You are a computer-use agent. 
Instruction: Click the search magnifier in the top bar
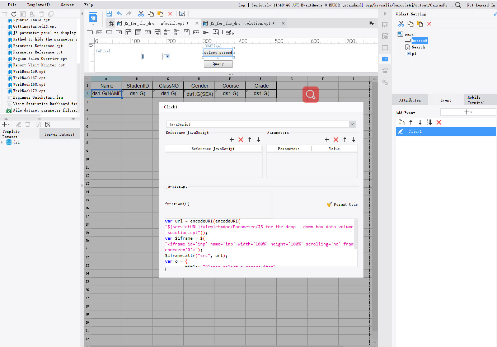[x=458, y=5]
